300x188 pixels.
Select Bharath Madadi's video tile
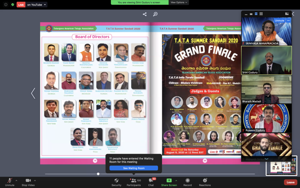tap(267, 89)
